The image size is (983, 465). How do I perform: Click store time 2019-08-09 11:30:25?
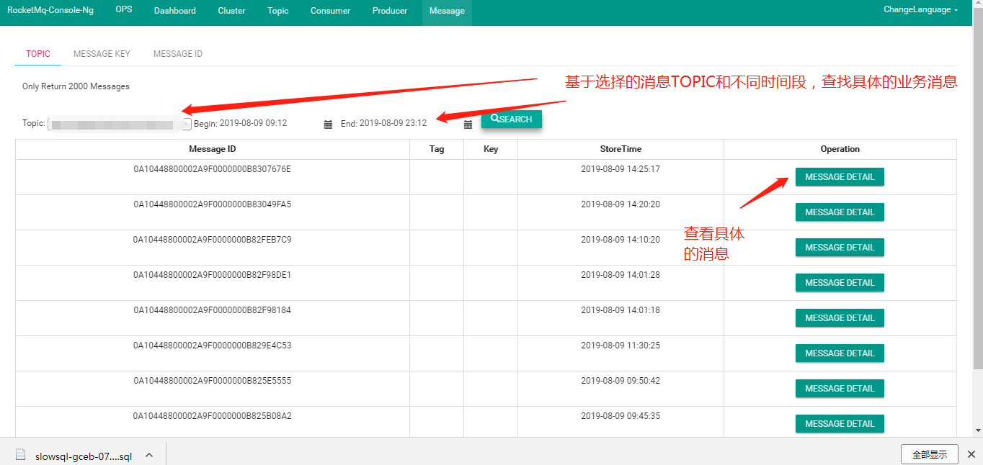pos(621,346)
